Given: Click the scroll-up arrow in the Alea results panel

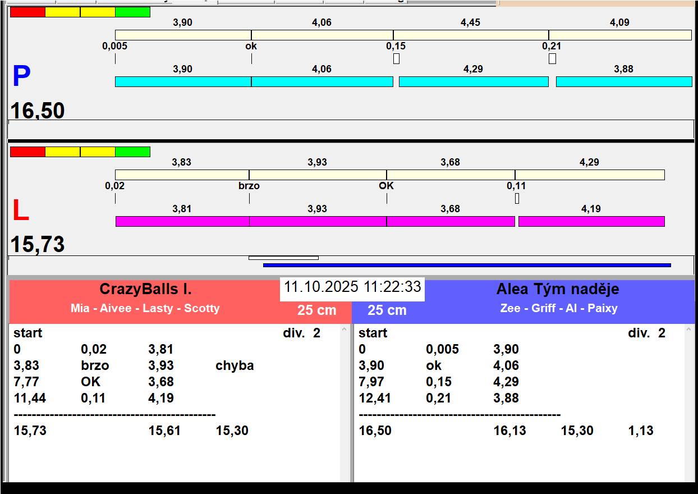Looking at the screenshot, I should point(690,330).
